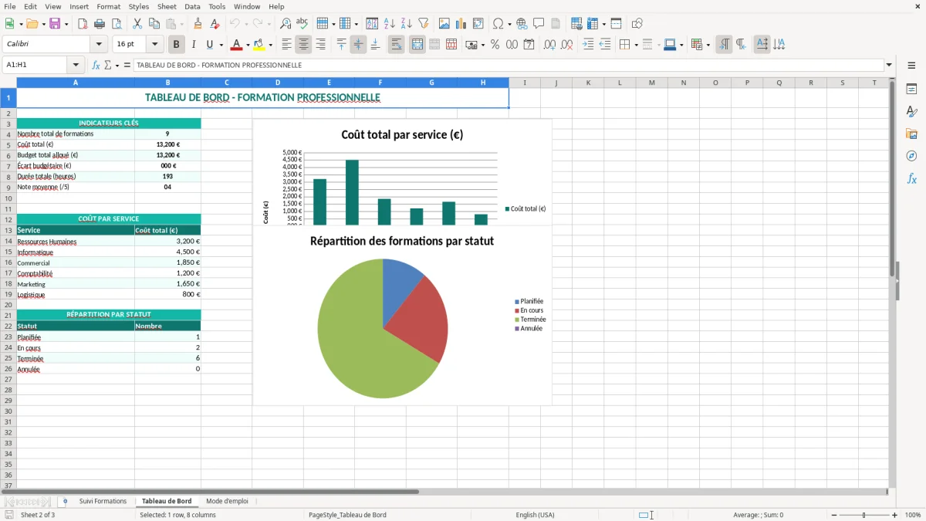Click the Print icon
The image size is (926, 521).
pos(100,24)
